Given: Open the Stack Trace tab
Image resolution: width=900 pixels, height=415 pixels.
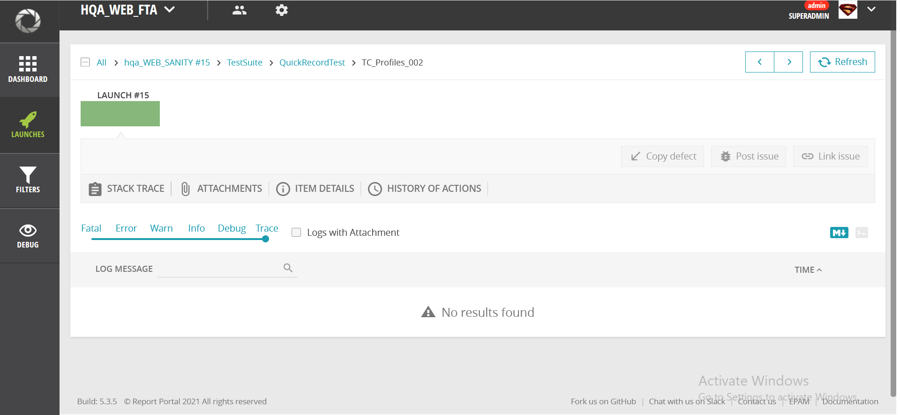Looking at the screenshot, I should click(127, 189).
